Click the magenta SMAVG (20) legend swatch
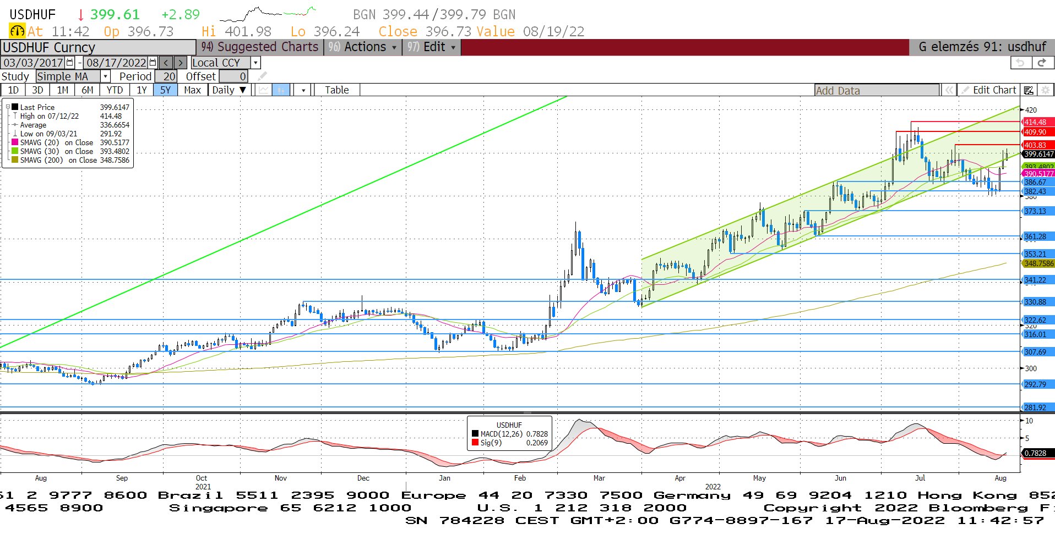 [15, 142]
